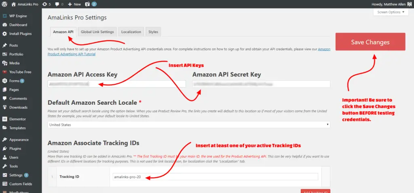The width and height of the screenshot is (414, 193).
Task: Click the Install Plugins gear icon
Action: click(4, 34)
